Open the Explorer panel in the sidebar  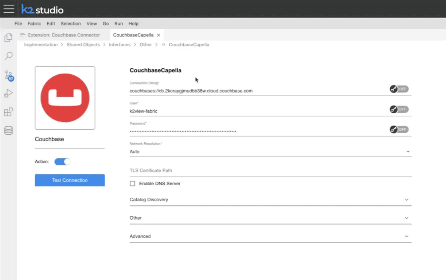8,38
